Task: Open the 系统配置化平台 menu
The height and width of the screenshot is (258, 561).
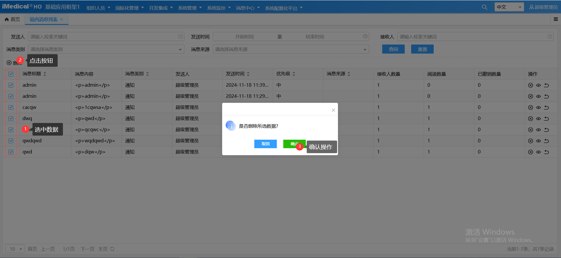Action: pyautogui.click(x=284, y=8)
